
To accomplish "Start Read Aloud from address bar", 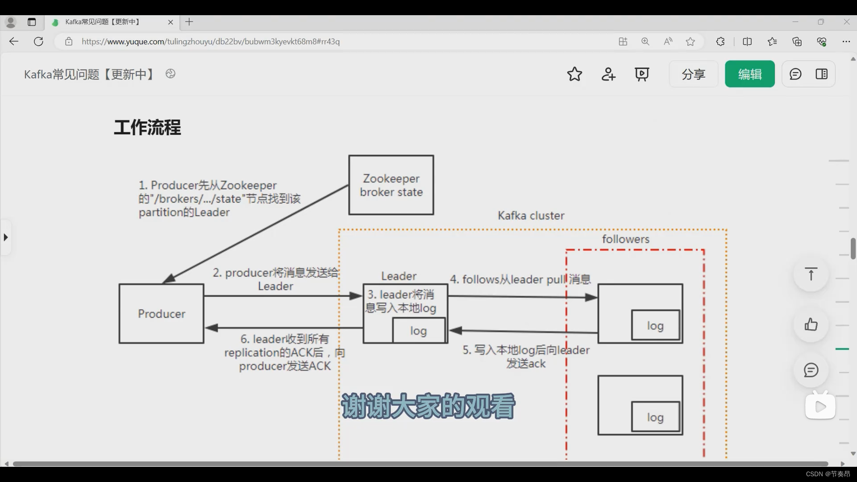I will pos(668,42).
